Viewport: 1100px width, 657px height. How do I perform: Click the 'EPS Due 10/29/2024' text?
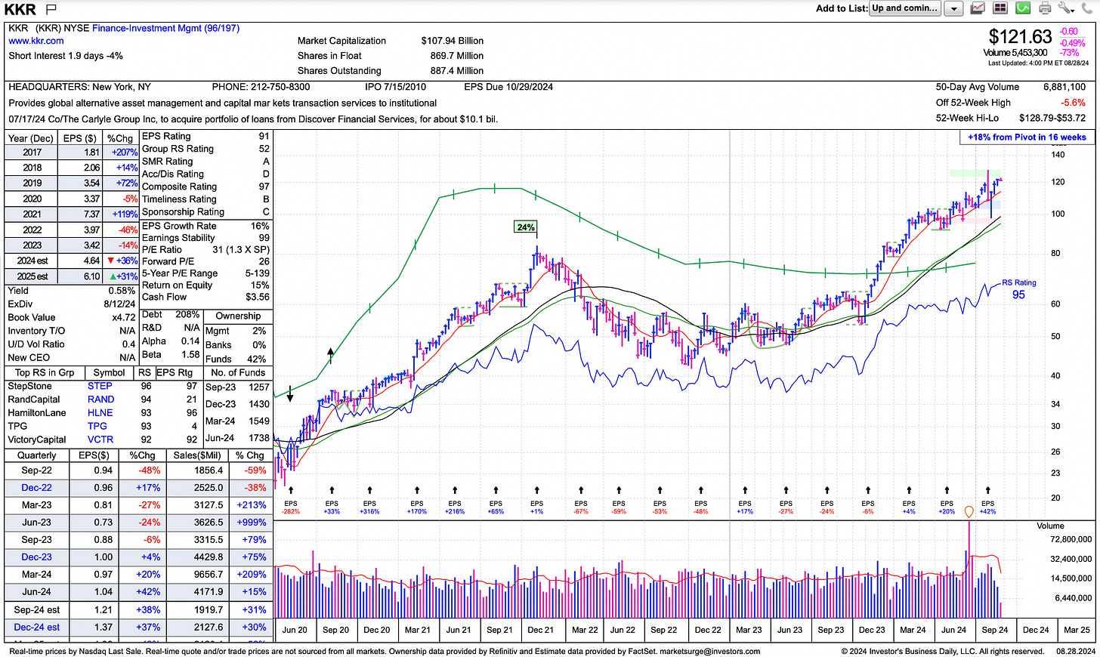[x=508, y=87]
